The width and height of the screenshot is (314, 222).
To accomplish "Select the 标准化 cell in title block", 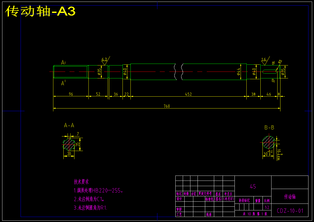I will 209,199.
